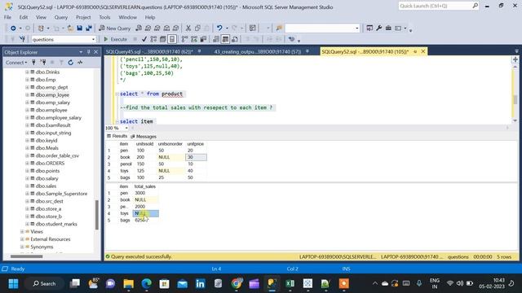The image size is (522, 293).
Task: Click the navigate Back arrow icon
Action: tap(13, 28)
